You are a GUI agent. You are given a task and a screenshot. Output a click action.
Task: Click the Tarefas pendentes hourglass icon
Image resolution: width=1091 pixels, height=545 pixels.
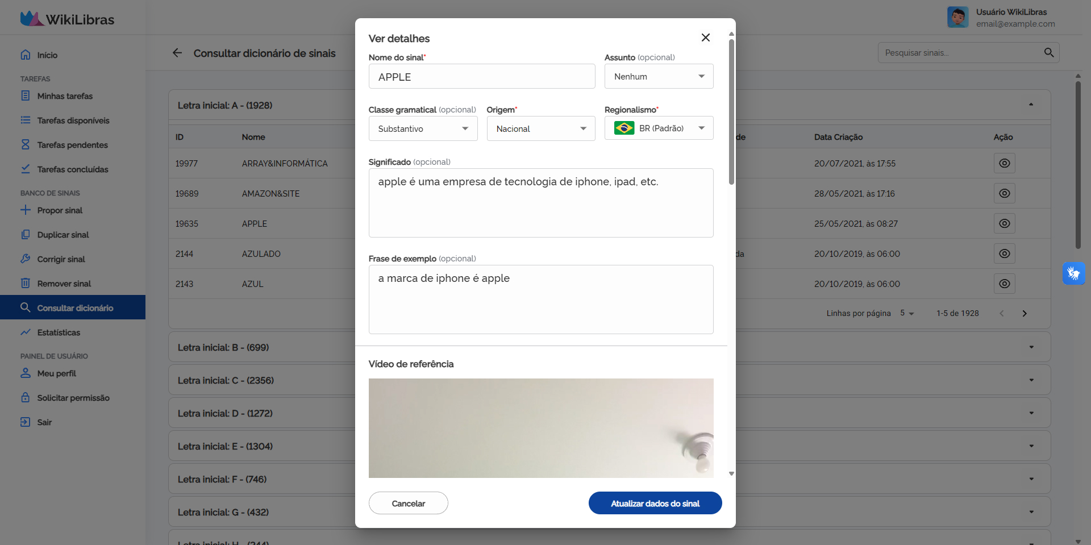26,144
